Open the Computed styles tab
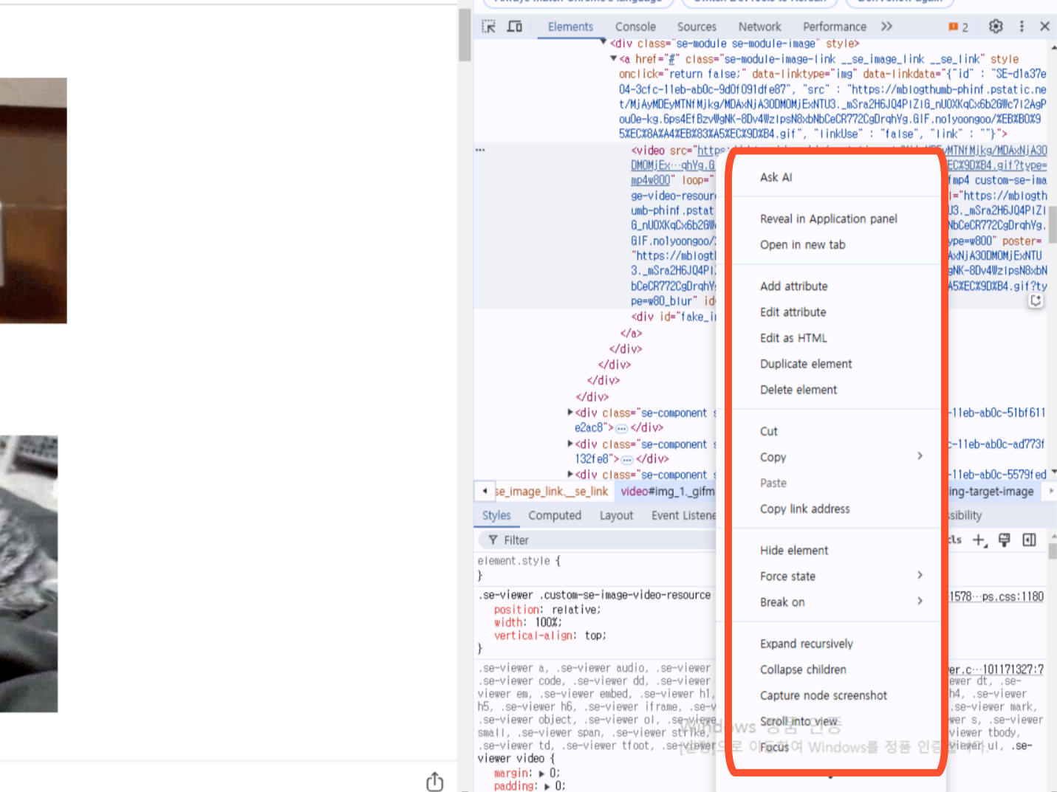The image size is (1057, 792). click(555, 515)
